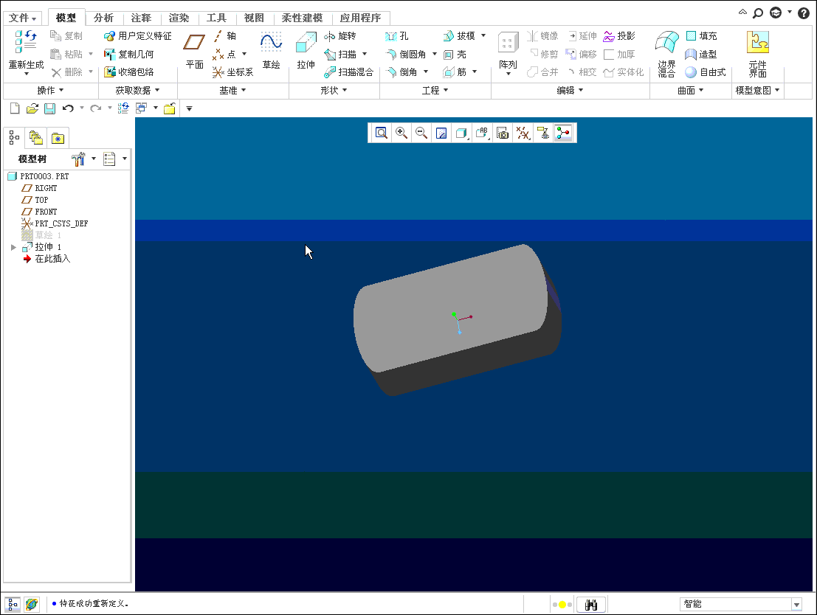Expand the 拉伸 1 tree node
This screenshot has width=817, height=615.
coord(13,247)
